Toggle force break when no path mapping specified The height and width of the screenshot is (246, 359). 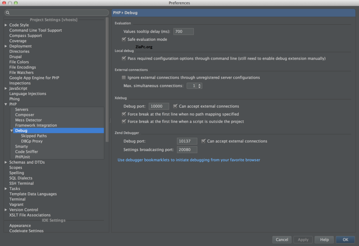(x=124, y=114)
